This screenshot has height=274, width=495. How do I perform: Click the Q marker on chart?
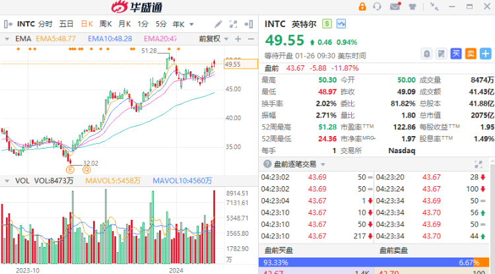pos(86,170)
